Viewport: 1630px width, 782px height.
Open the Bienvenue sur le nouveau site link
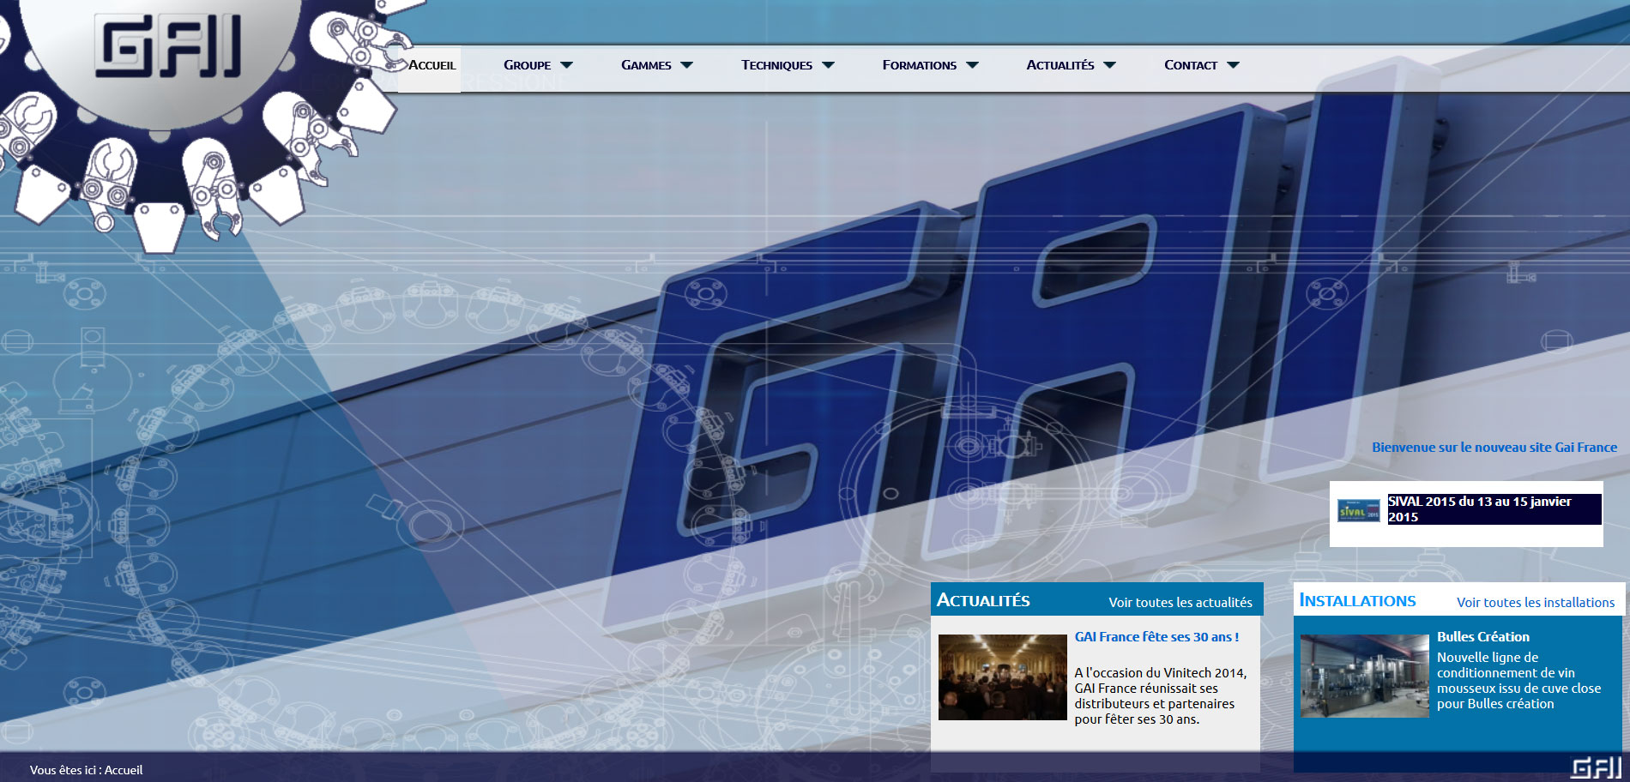(x=1494, y=448)
